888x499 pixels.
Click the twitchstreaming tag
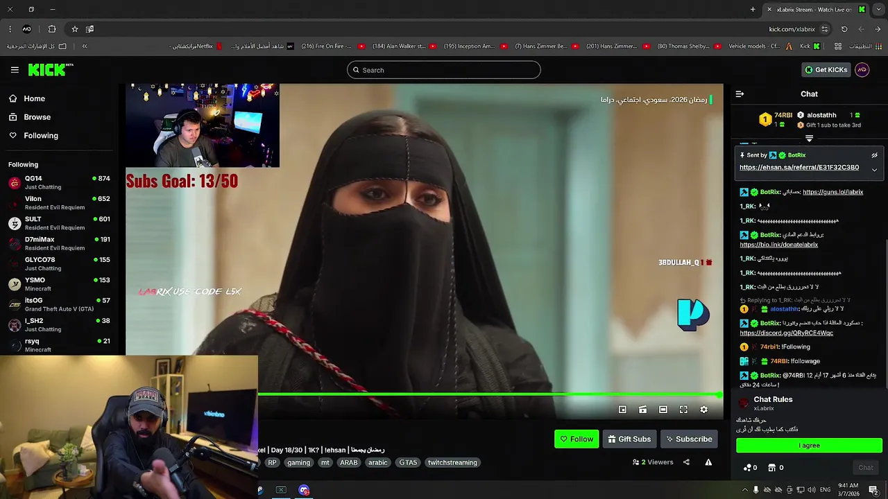pos(452,462)
